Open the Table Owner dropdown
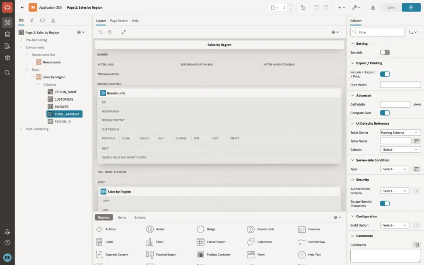Image resolution: width=424 pixels, height=265 pixels. pyautogui.click(x=400, y=132)
